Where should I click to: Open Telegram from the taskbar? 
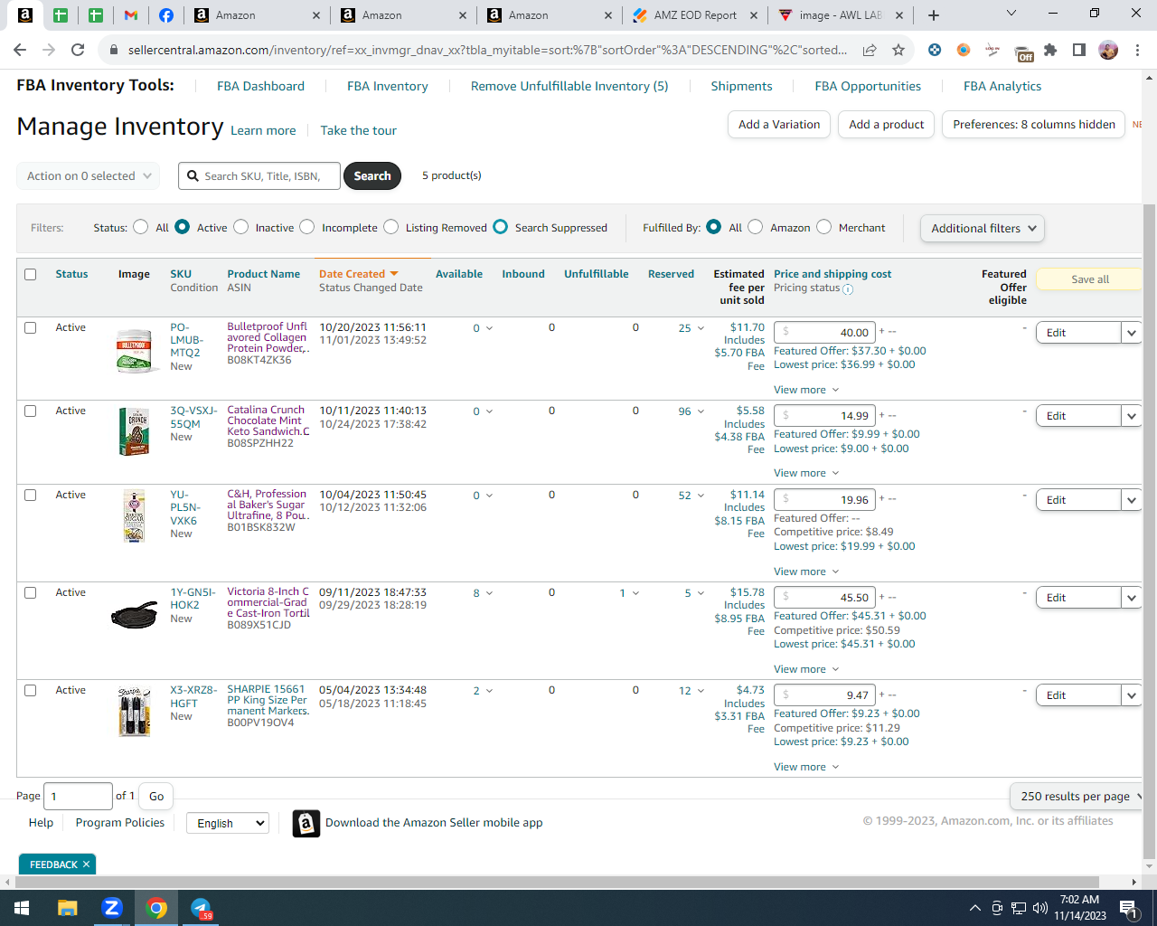click(x=201, y=908)
